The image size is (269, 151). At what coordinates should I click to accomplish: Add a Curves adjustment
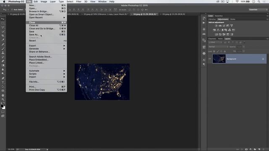(x=224, y=26)
